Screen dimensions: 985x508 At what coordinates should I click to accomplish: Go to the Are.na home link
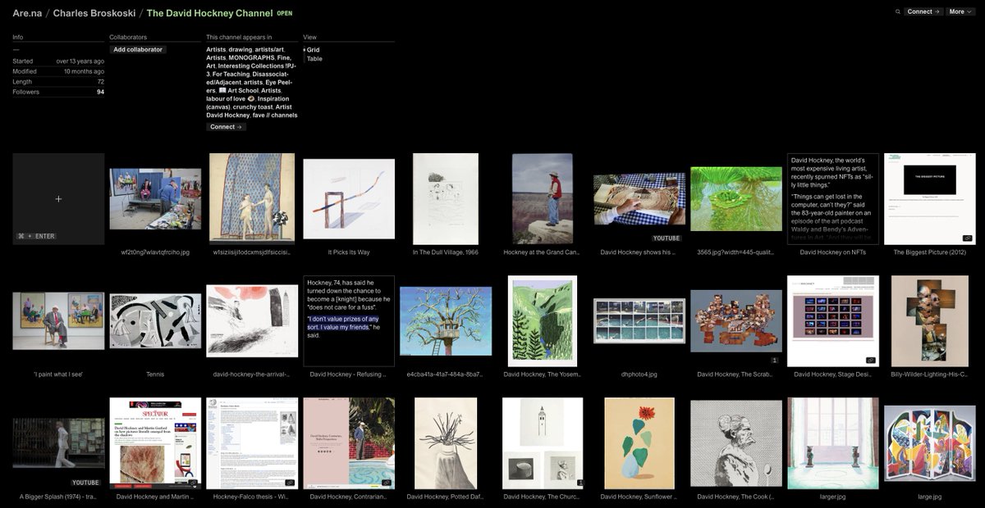tap(29, 13)
